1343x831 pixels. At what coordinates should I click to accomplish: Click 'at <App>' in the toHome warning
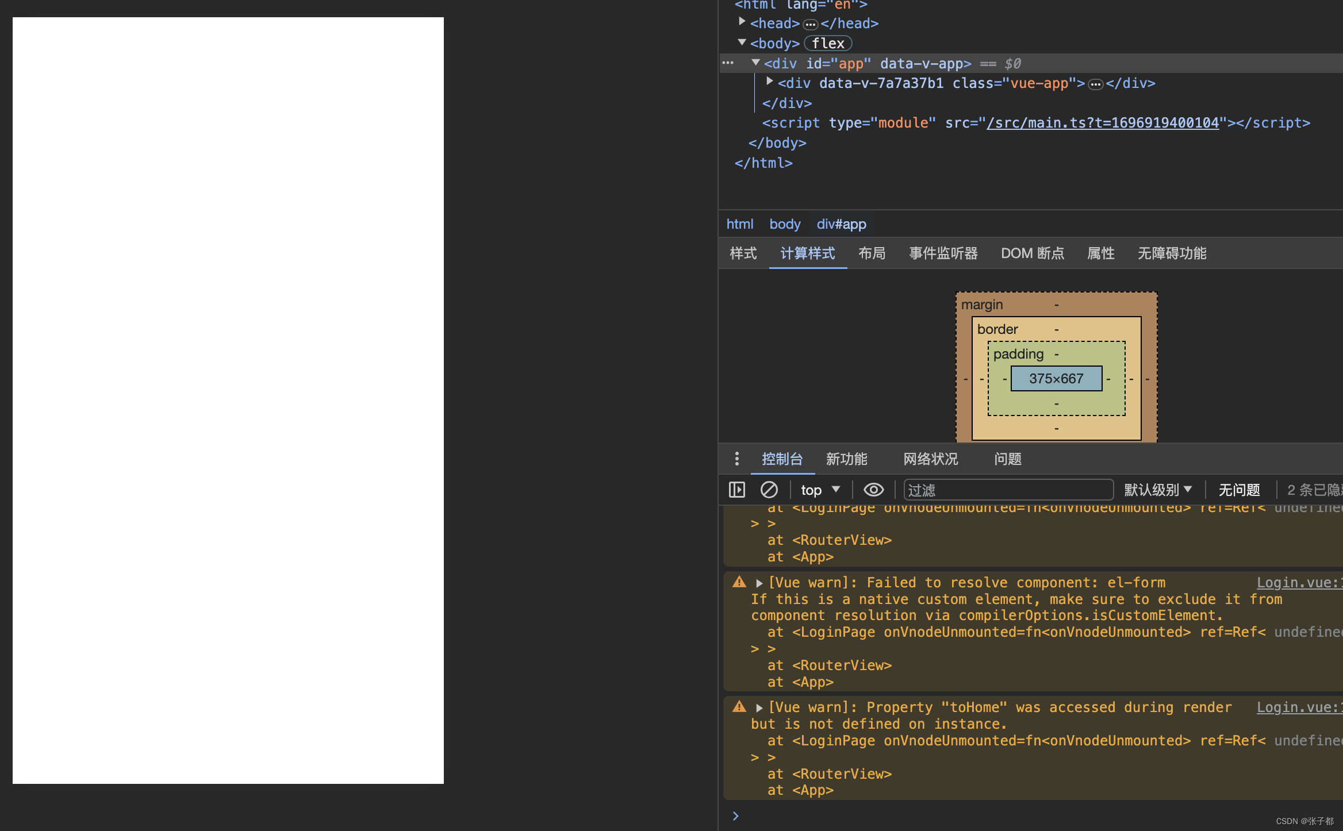pyautogui.click(x=800, y=790)
